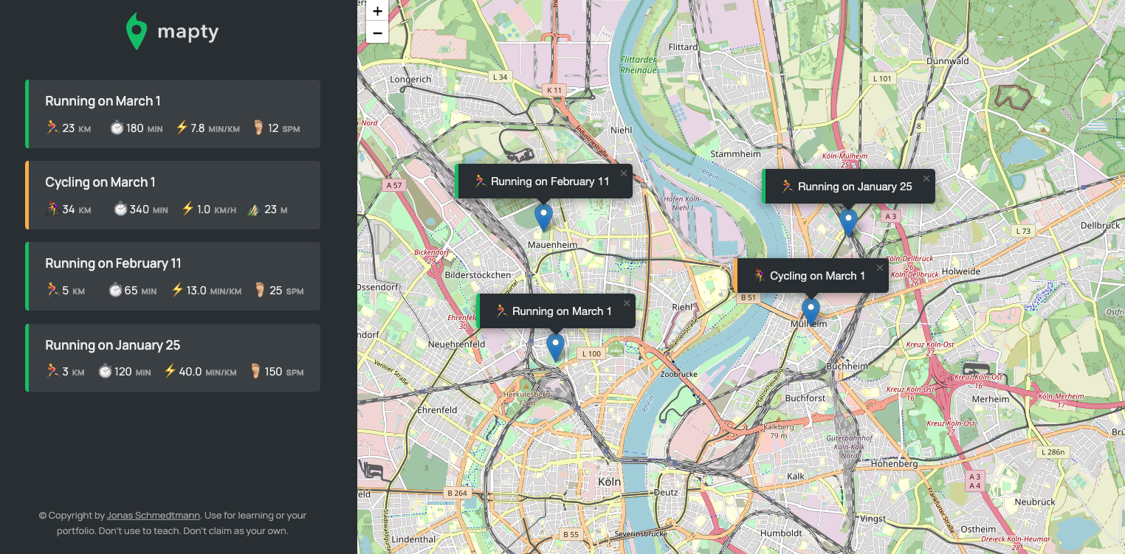
Task: Click the marker under Running on March 1 popup
Action: point(555,347)
